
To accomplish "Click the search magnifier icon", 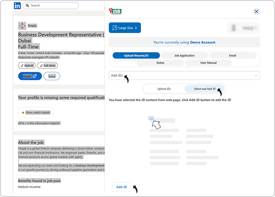I will click(x=28, y=6).
